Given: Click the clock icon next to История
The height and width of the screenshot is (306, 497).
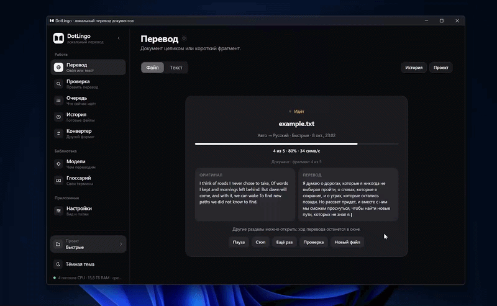Looking at the screenshot, I should 58,117.
